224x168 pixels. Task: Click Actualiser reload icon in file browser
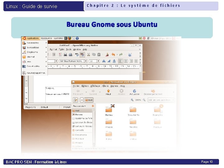(134, 92)
